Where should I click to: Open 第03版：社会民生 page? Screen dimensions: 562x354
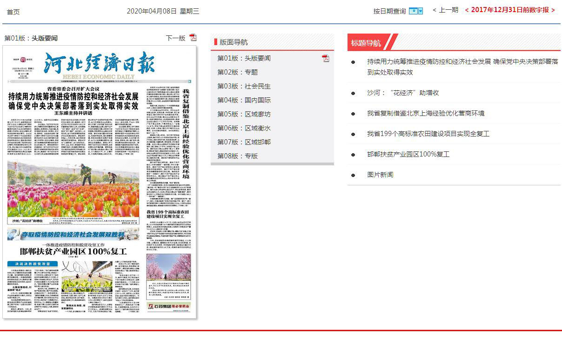click(244, 86)
